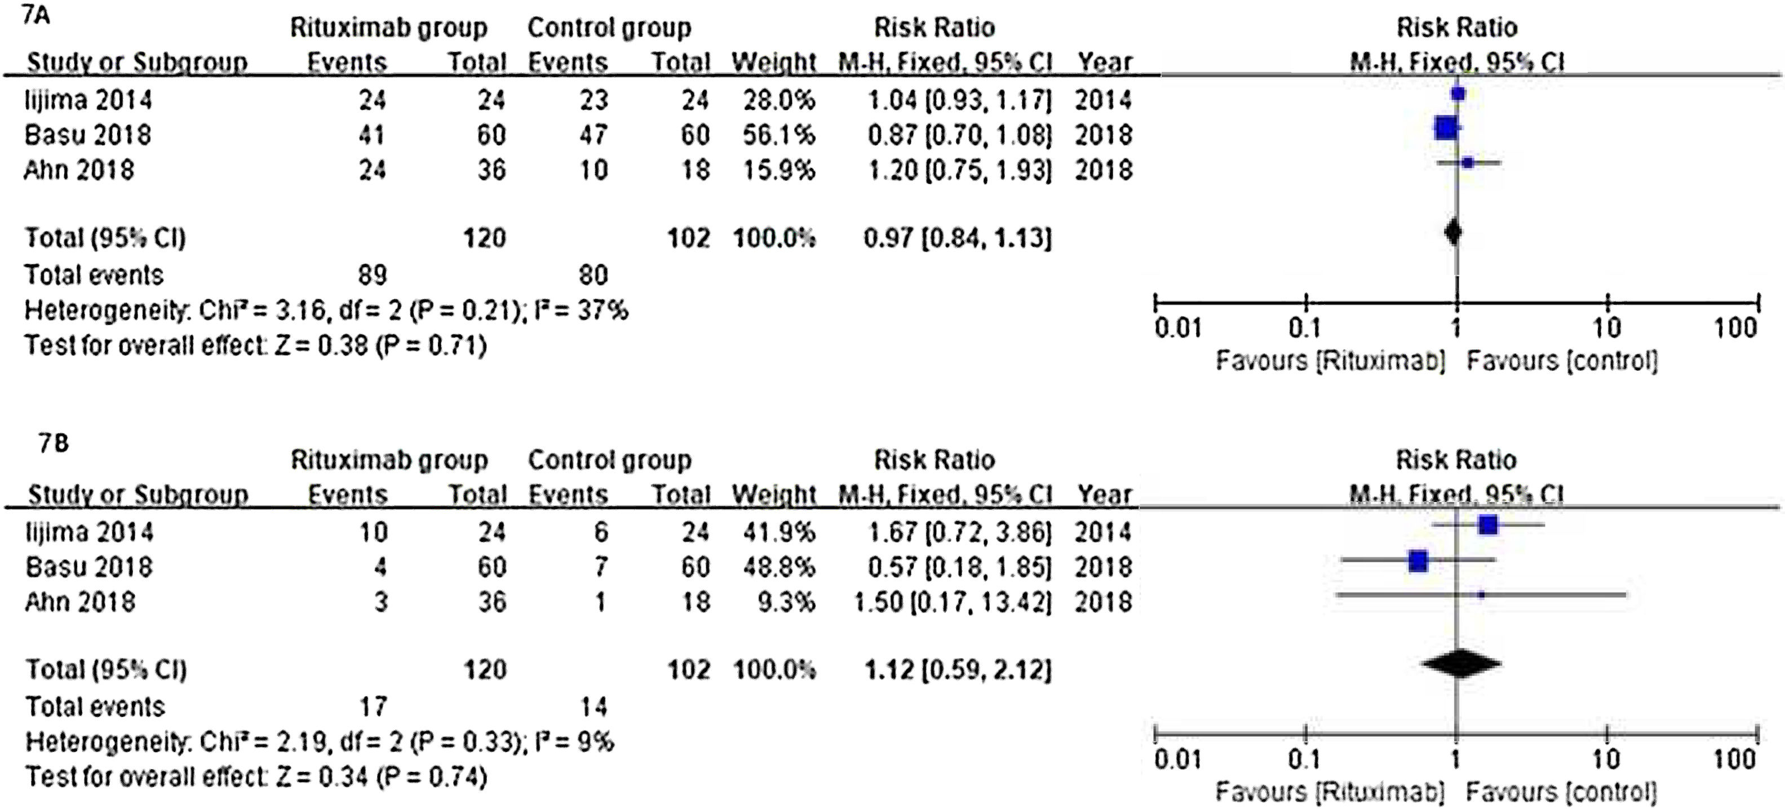Click the "Year" column header in panel 7A

tap(1104, 63)
